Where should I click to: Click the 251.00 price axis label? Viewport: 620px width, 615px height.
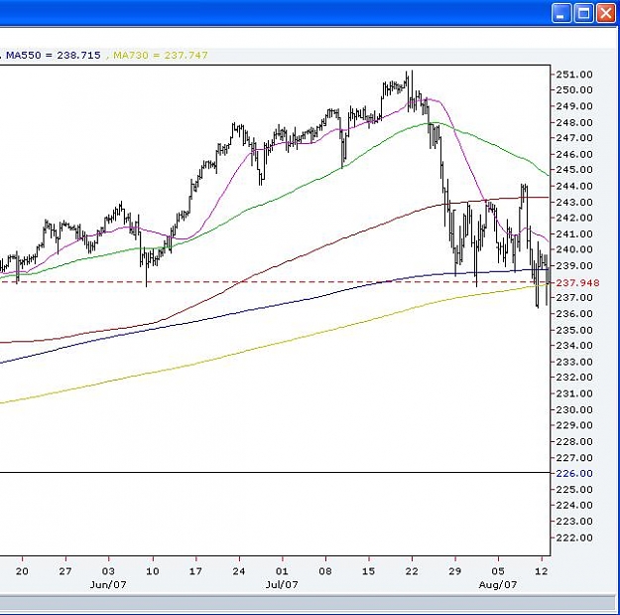(574, 75)
